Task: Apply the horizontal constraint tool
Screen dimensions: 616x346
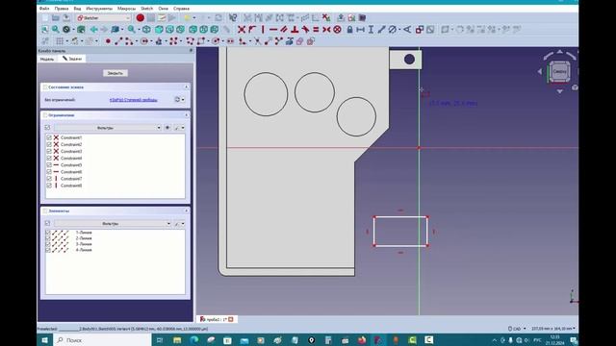Action: tap(273, 30)
